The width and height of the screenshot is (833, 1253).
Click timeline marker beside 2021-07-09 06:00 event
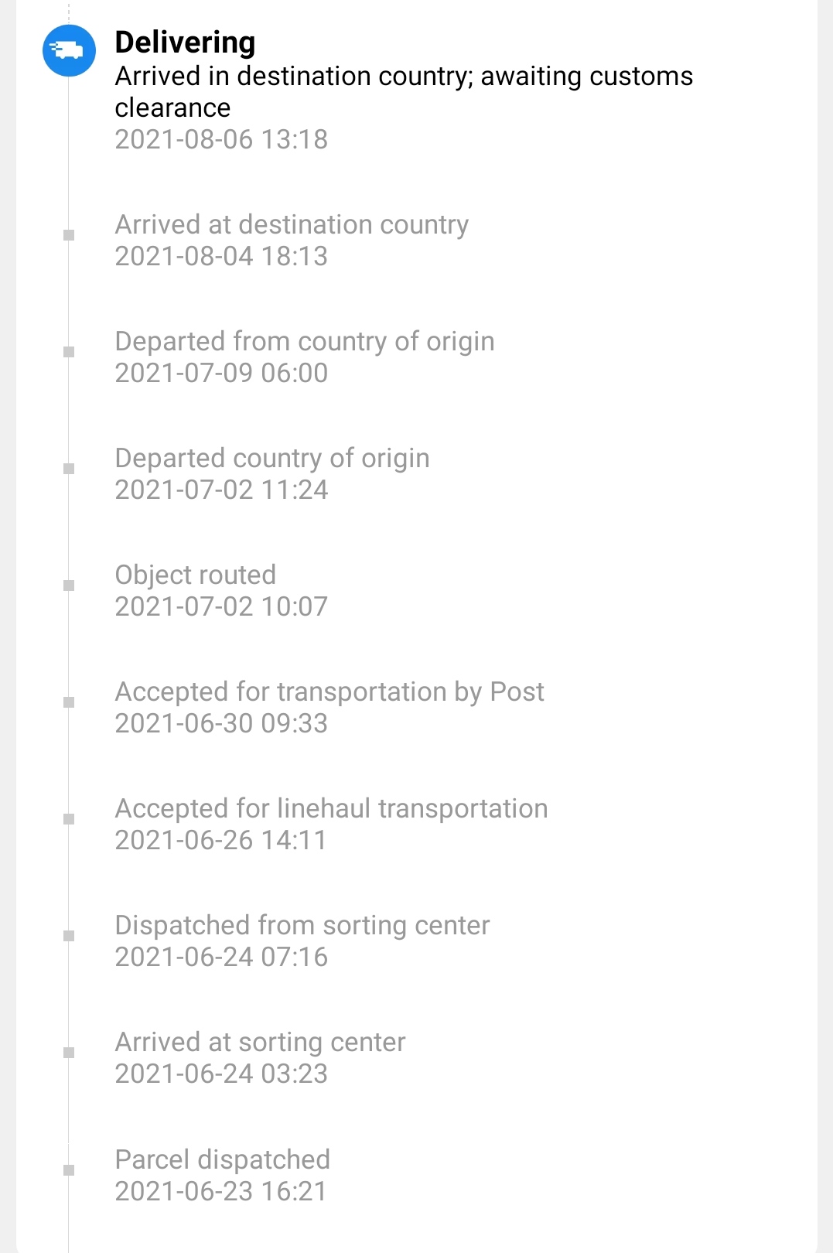click(69, 352)
